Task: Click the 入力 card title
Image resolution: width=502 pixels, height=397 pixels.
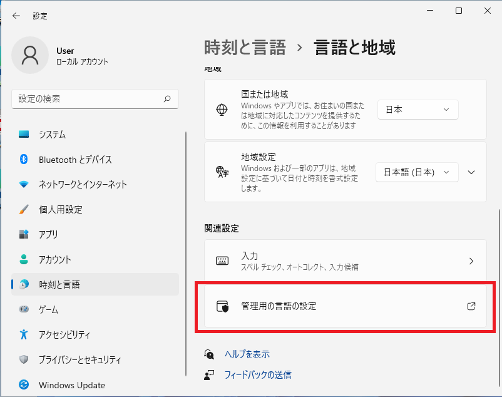Action: [x=249, y=256]
